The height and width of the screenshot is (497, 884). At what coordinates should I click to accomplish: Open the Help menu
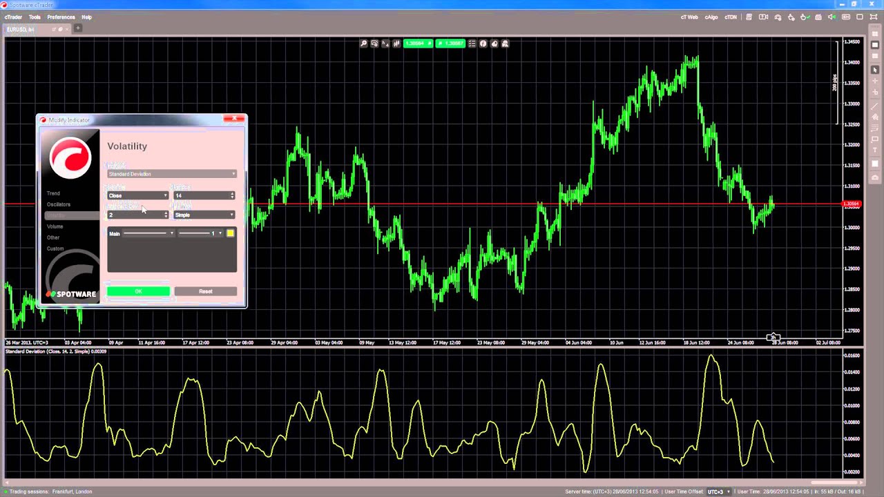(x=86, y=17)
